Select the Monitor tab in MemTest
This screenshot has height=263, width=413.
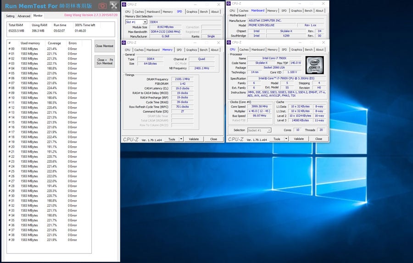click(38, 16)
